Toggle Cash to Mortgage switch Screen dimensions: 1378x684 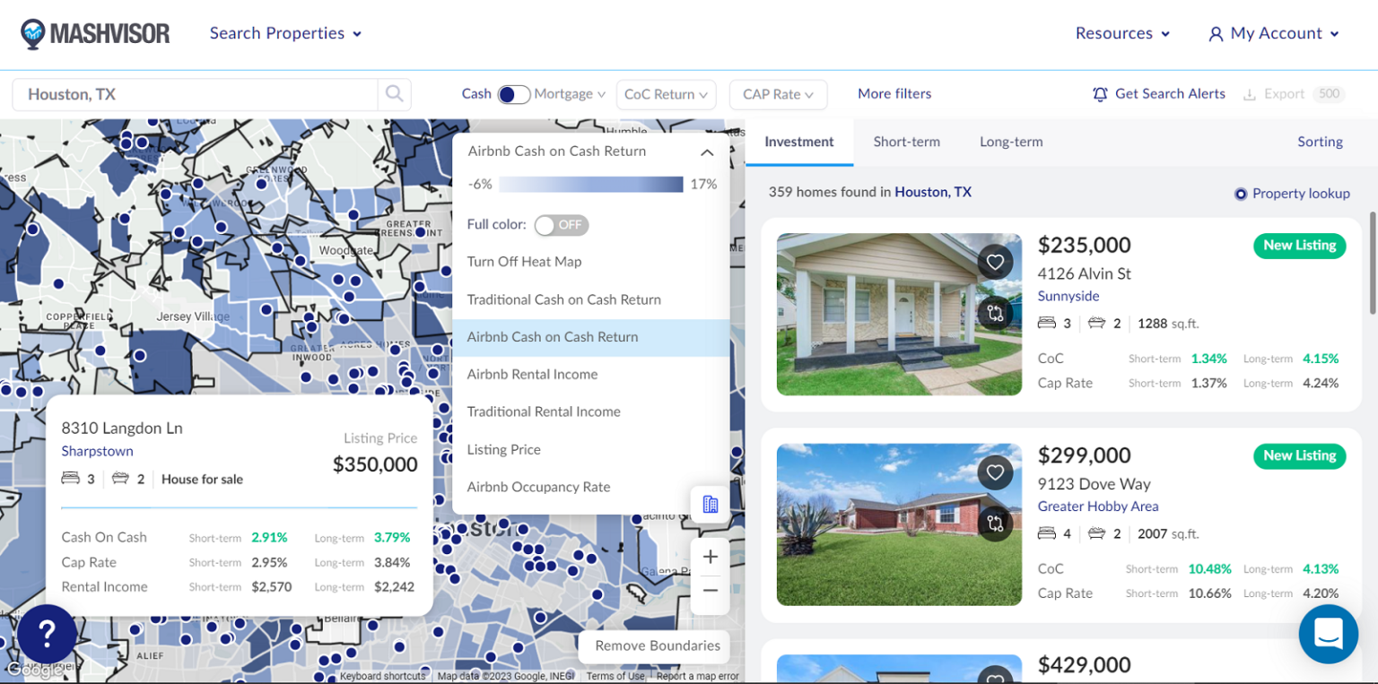[x=513, y=94]
